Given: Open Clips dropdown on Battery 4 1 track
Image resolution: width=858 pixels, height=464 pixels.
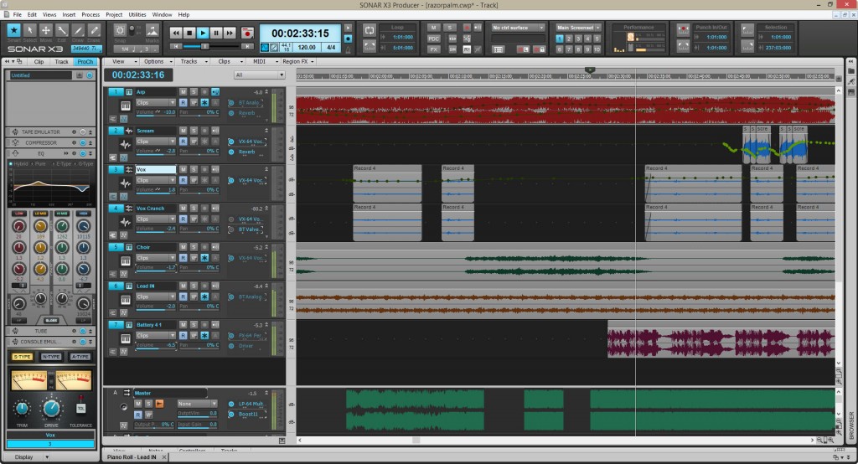Looking at the screenshot, I should tap(155, 335).
